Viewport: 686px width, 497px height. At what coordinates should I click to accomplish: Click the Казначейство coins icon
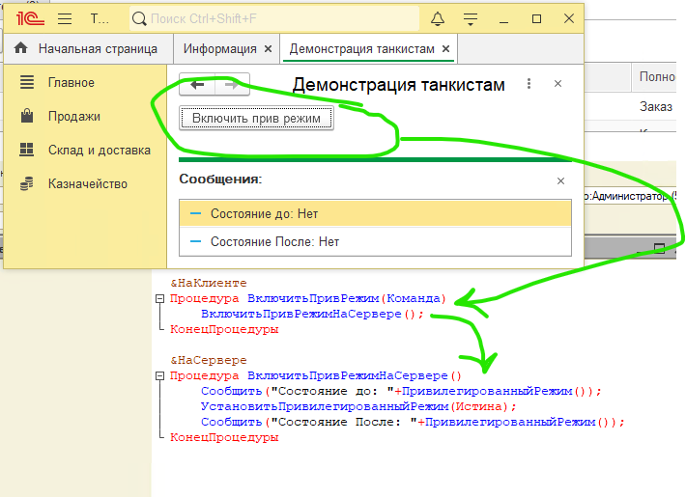(27, 183)
